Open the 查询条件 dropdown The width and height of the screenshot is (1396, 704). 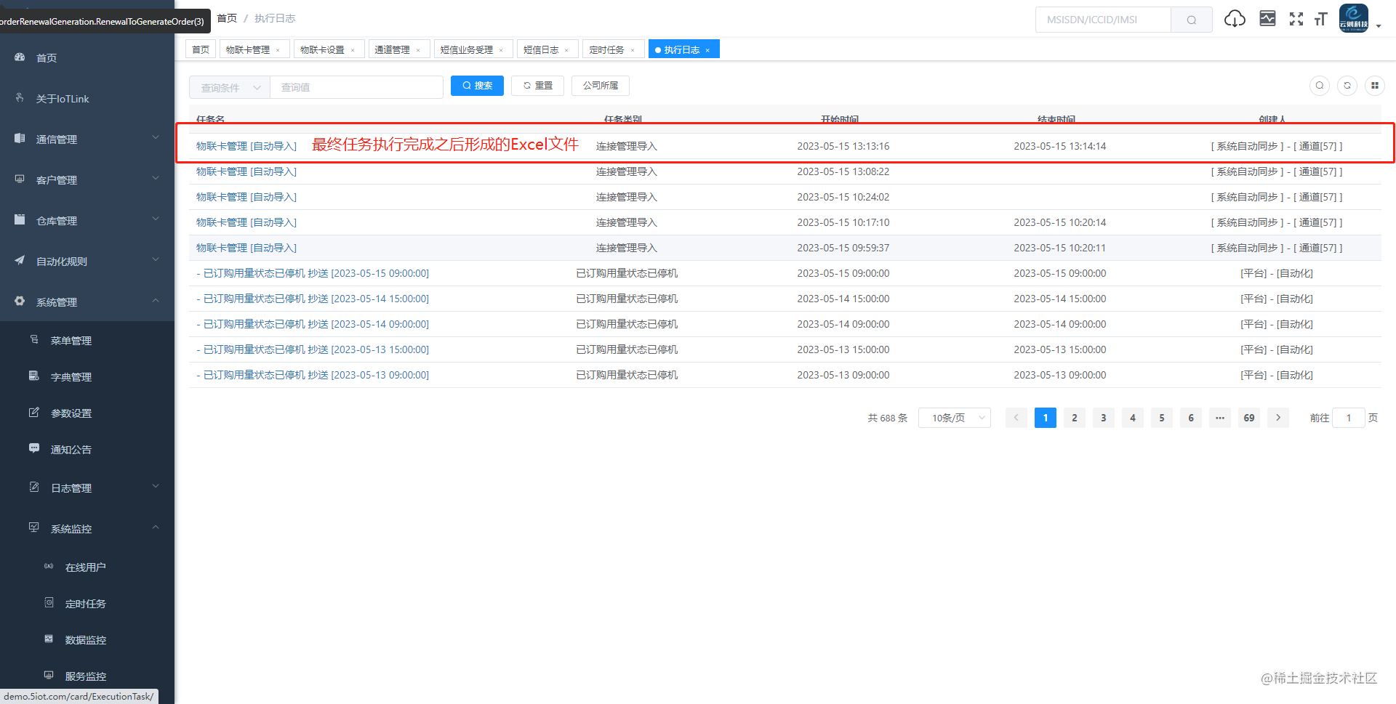click(230, 87)
